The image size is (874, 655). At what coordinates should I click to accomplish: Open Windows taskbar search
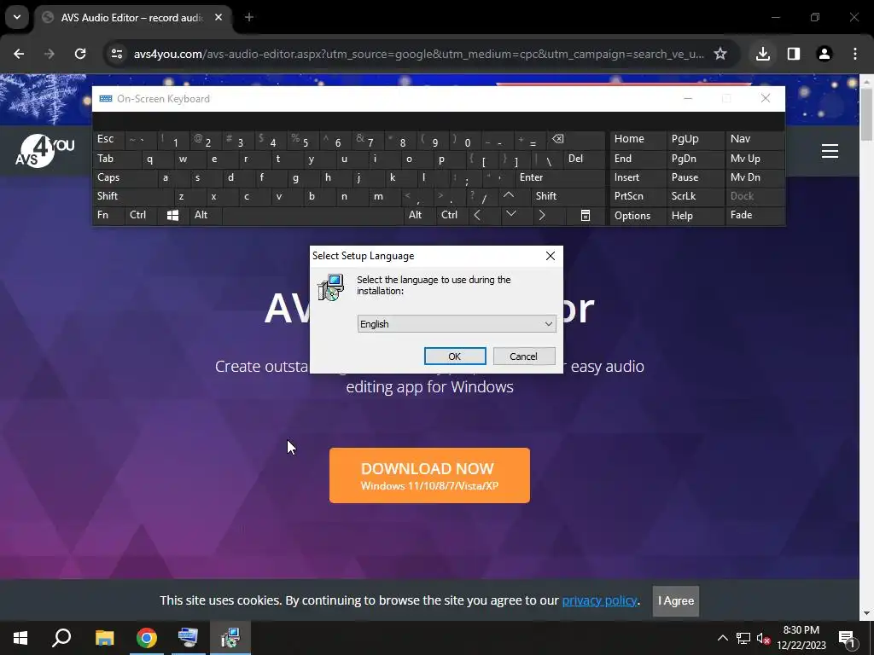(61, 638)
